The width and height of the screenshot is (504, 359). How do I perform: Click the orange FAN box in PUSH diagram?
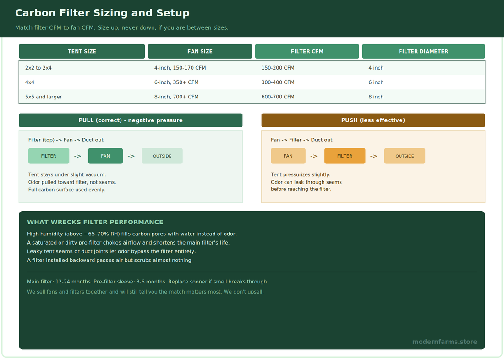tap(288, 156)
